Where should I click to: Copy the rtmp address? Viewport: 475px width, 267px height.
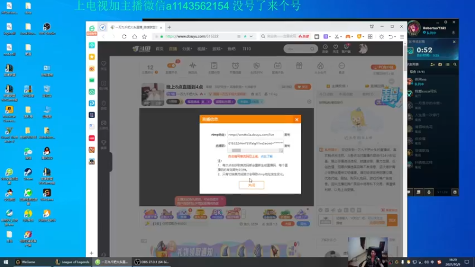click(x=287, y=135)
